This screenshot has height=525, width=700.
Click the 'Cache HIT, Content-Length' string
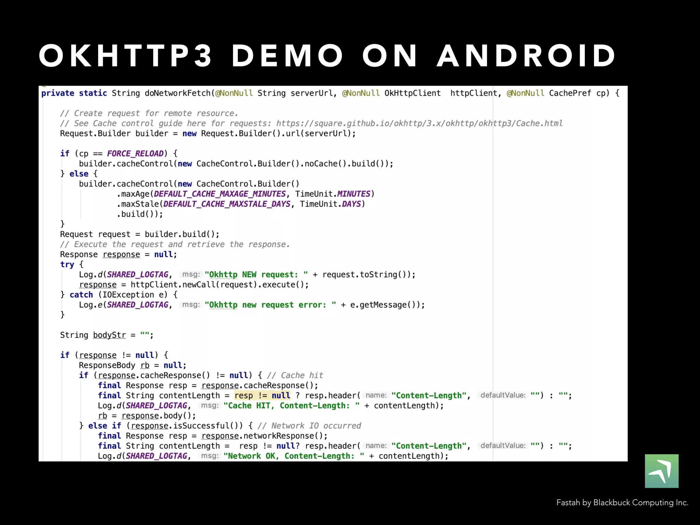(291, 406)
